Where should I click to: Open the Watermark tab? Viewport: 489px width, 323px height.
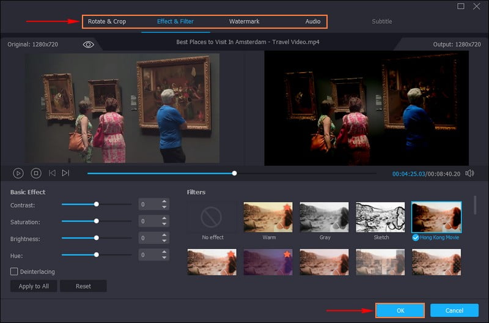[x=244, y=21]
